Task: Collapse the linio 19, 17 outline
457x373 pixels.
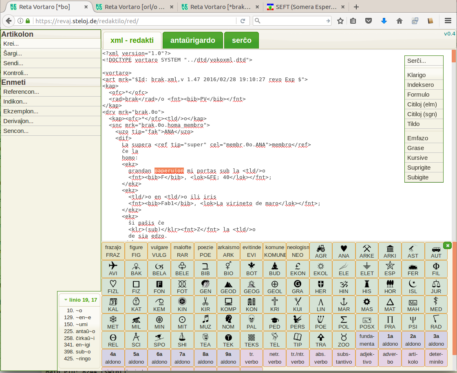Action: tap(66, 300)
